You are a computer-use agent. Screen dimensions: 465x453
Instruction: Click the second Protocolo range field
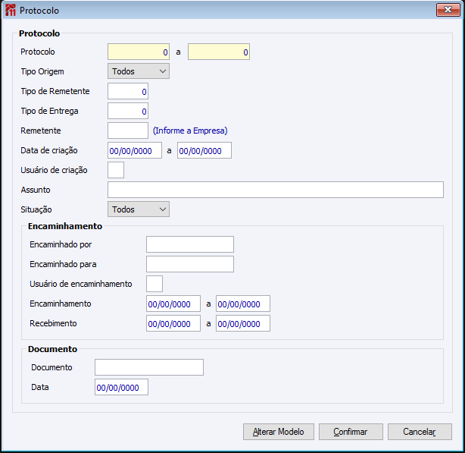pyautogui.click(x=219, y=52)
